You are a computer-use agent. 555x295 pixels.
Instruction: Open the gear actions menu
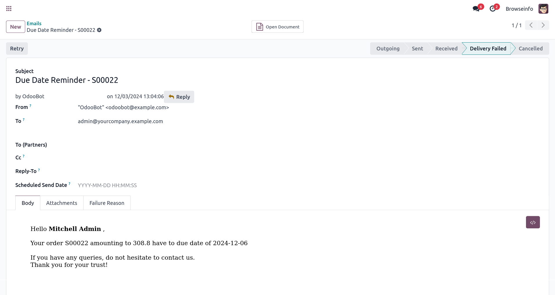point(99,30)
